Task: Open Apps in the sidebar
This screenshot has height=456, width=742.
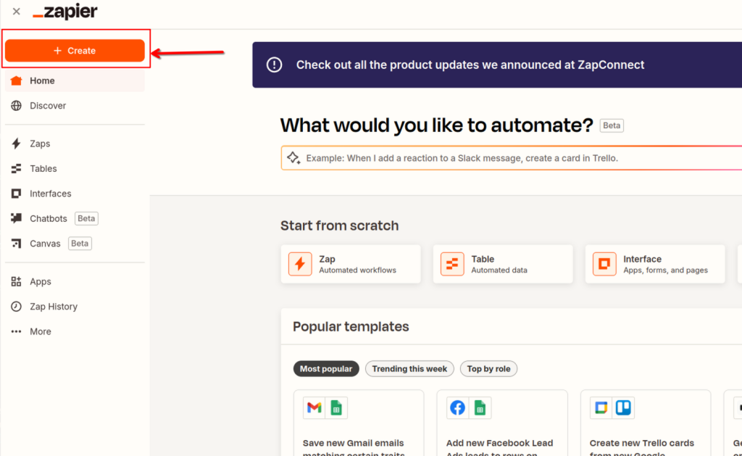Action: (x=75, y=281)
